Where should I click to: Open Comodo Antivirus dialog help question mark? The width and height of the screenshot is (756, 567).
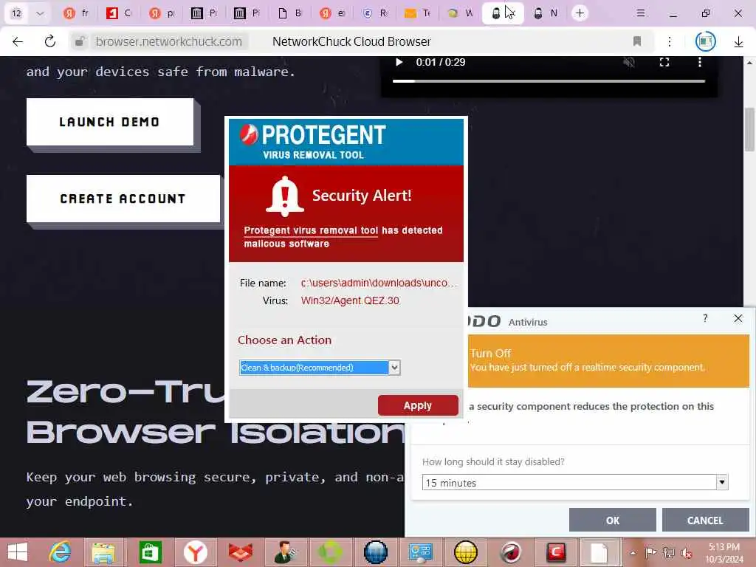click(705, 318)
